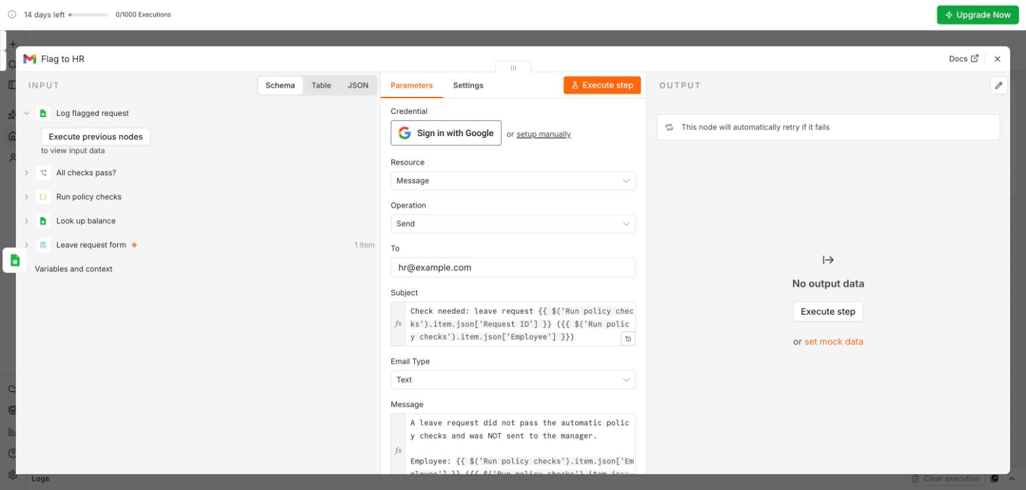
Task: Click the Leave request form label
Action: [x=91, y=245]
